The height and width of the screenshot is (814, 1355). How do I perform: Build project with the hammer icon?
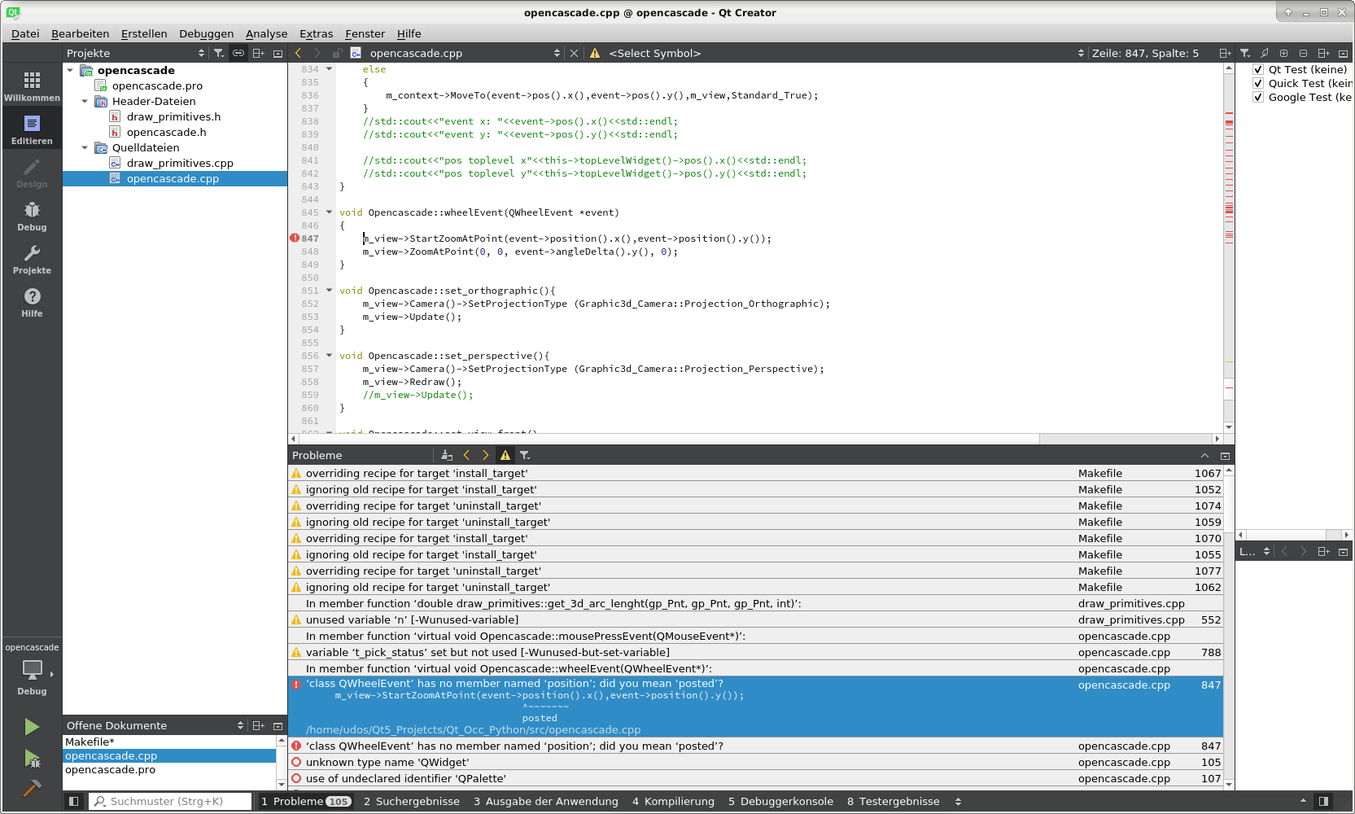coord(32,788)
